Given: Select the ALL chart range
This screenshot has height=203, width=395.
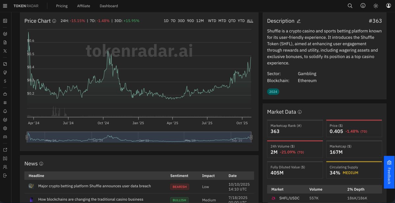Looking at the screenshot, I should point(250,21).
